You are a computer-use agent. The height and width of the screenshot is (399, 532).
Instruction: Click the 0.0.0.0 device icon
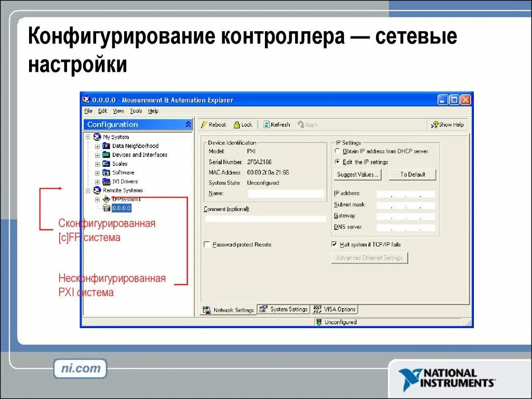tap(106, 208)
